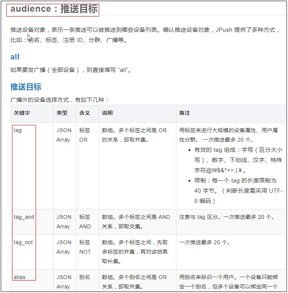288x293 pixels.
Task: Click the bullet '有效的 tag 组成：字母'
Action: (238, 160)
